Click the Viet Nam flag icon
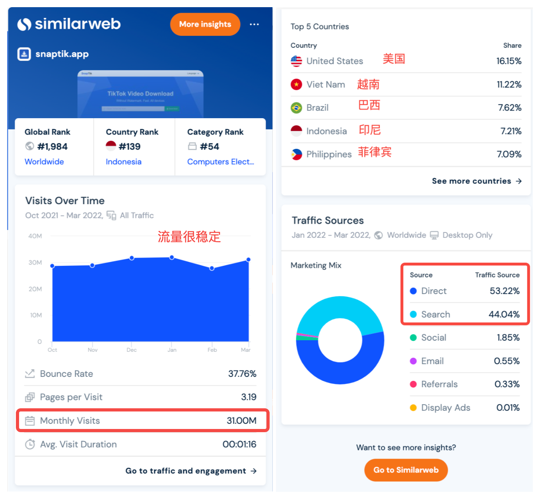The width and height of the screenshot is (540, 503). tap(296, 84)
